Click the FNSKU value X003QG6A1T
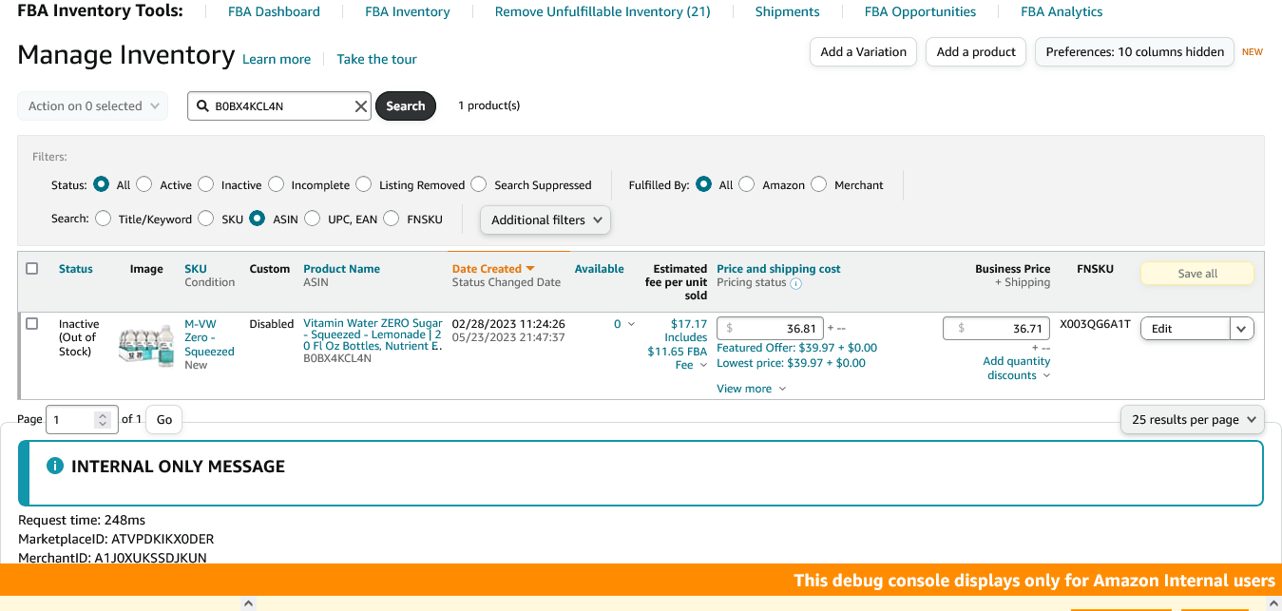This screenshot has height=611, width=1282. point(1095,324)
